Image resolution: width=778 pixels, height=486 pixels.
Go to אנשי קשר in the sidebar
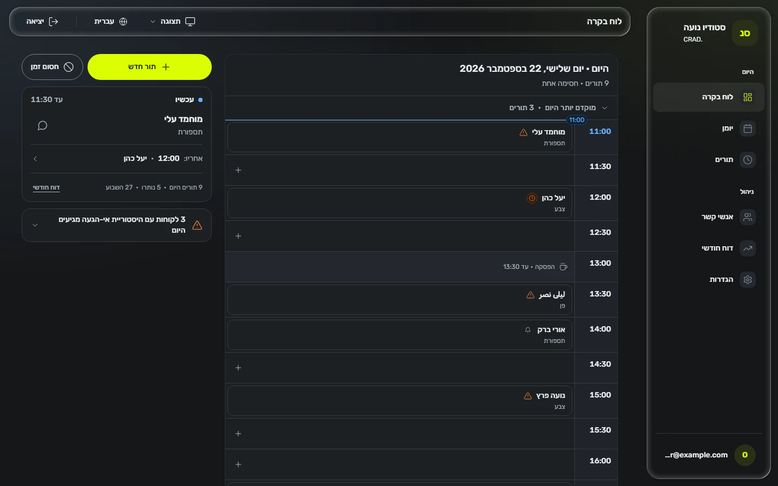click(709, 217)
